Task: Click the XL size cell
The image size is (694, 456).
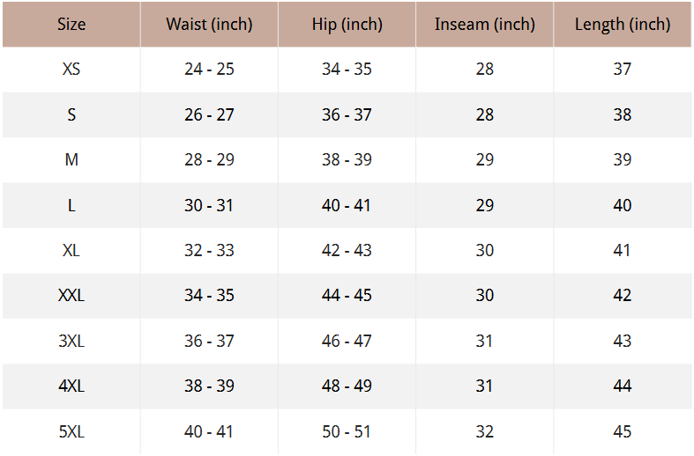Action: (71, 250)
